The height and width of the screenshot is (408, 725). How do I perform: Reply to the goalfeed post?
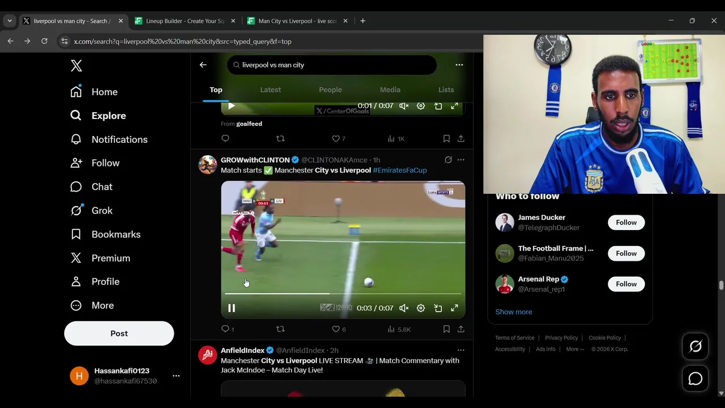225,138
